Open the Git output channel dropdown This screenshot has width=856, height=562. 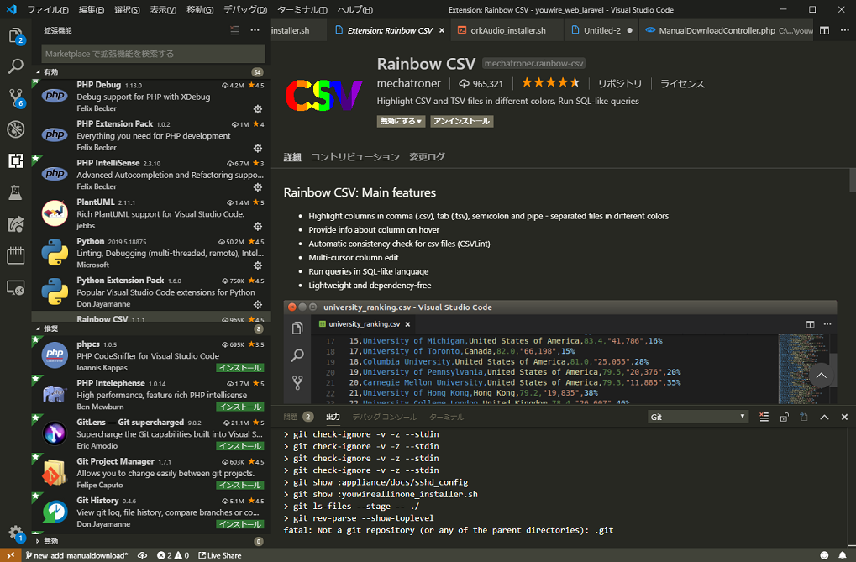pyautogui.click(x=698, y=418)
